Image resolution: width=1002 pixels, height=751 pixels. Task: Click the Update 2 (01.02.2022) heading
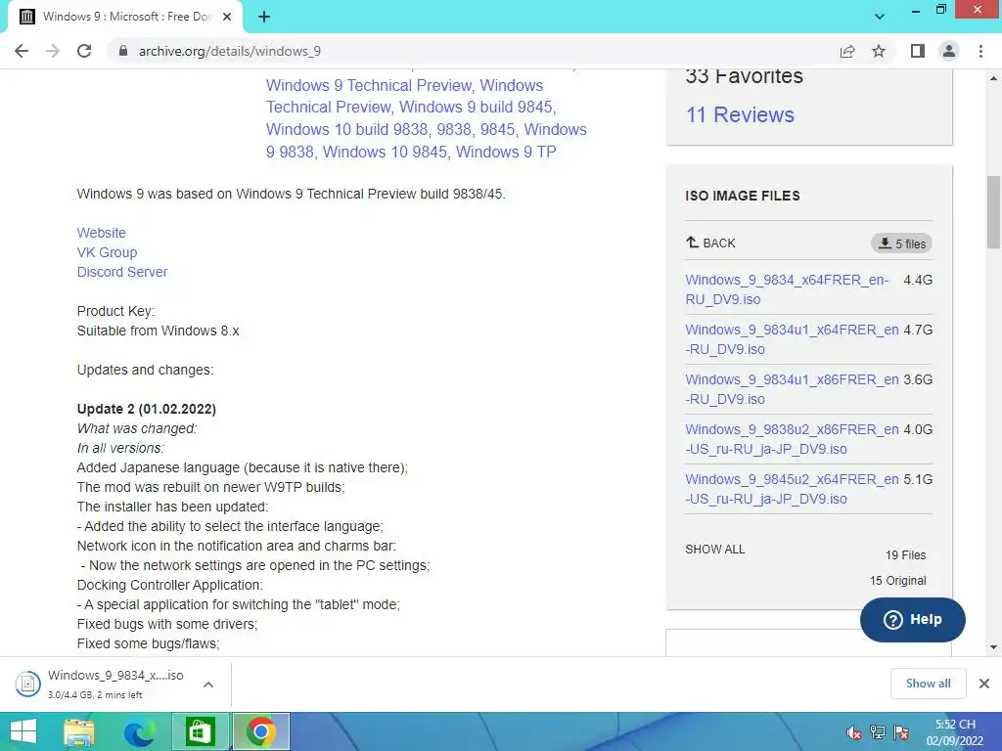pos(147,410)
